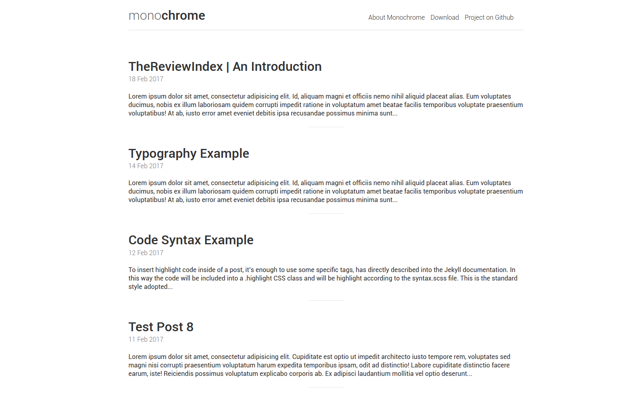Select the Code Syntax Example post title

pyautogui.click(x=191, y=240)
